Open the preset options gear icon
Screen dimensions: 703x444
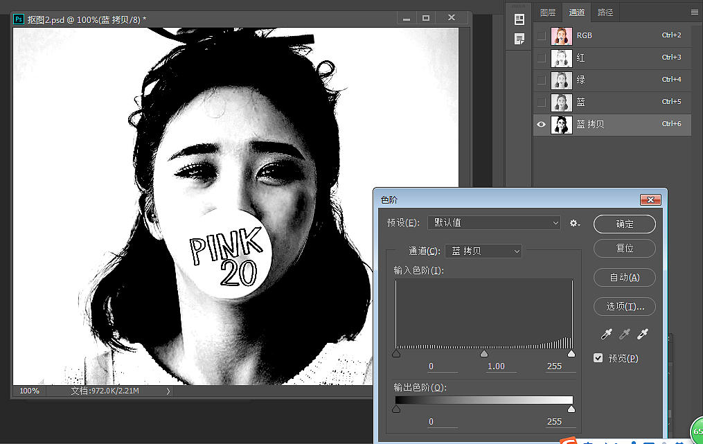click(574, 222)
